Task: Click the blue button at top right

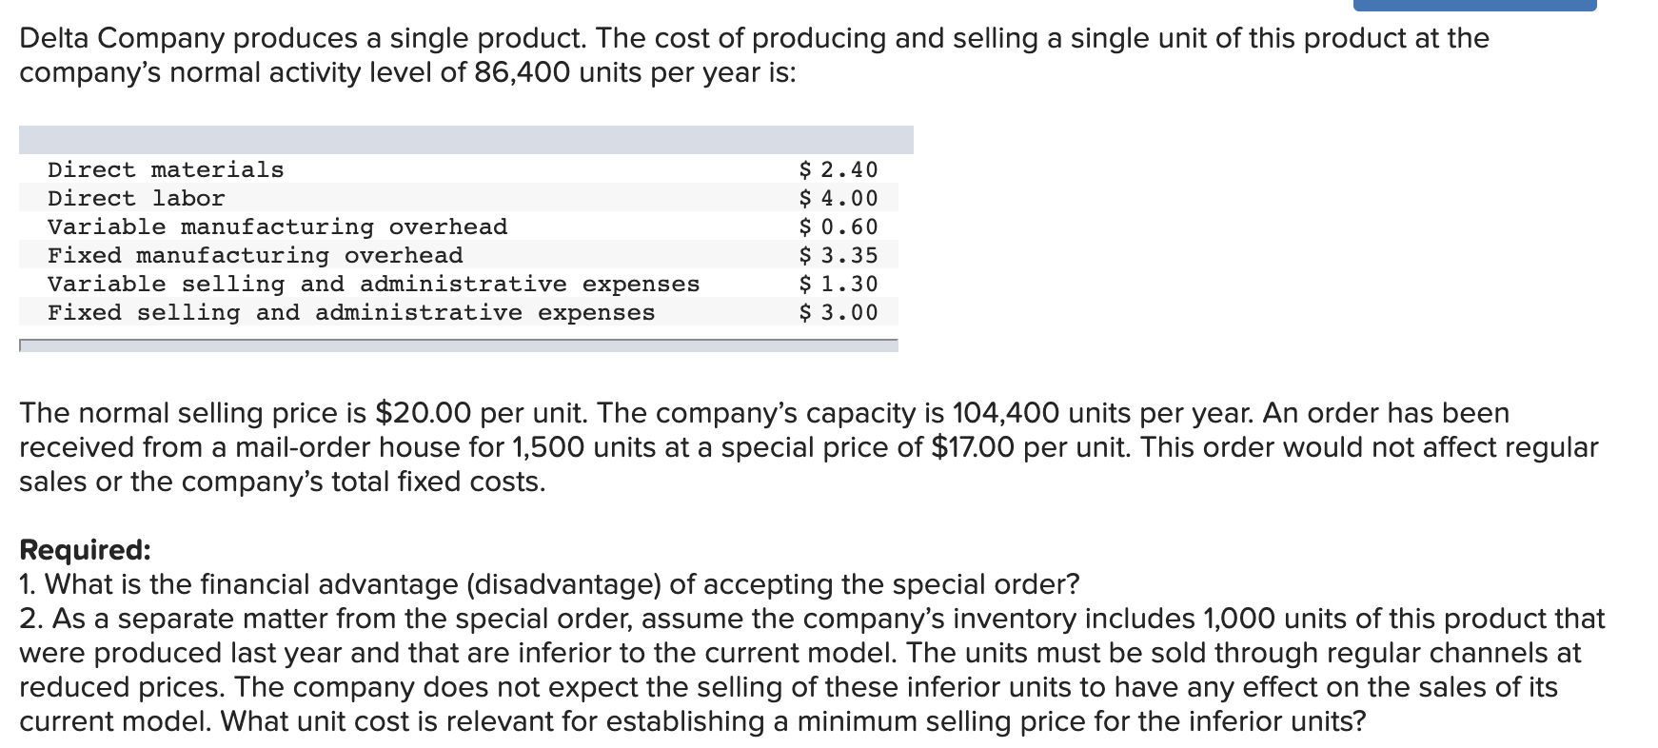Action: [1474, 6]
